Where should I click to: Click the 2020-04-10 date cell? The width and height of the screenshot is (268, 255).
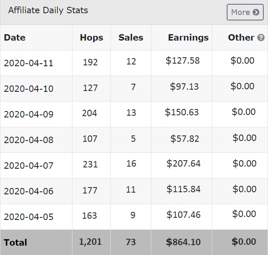29,88
